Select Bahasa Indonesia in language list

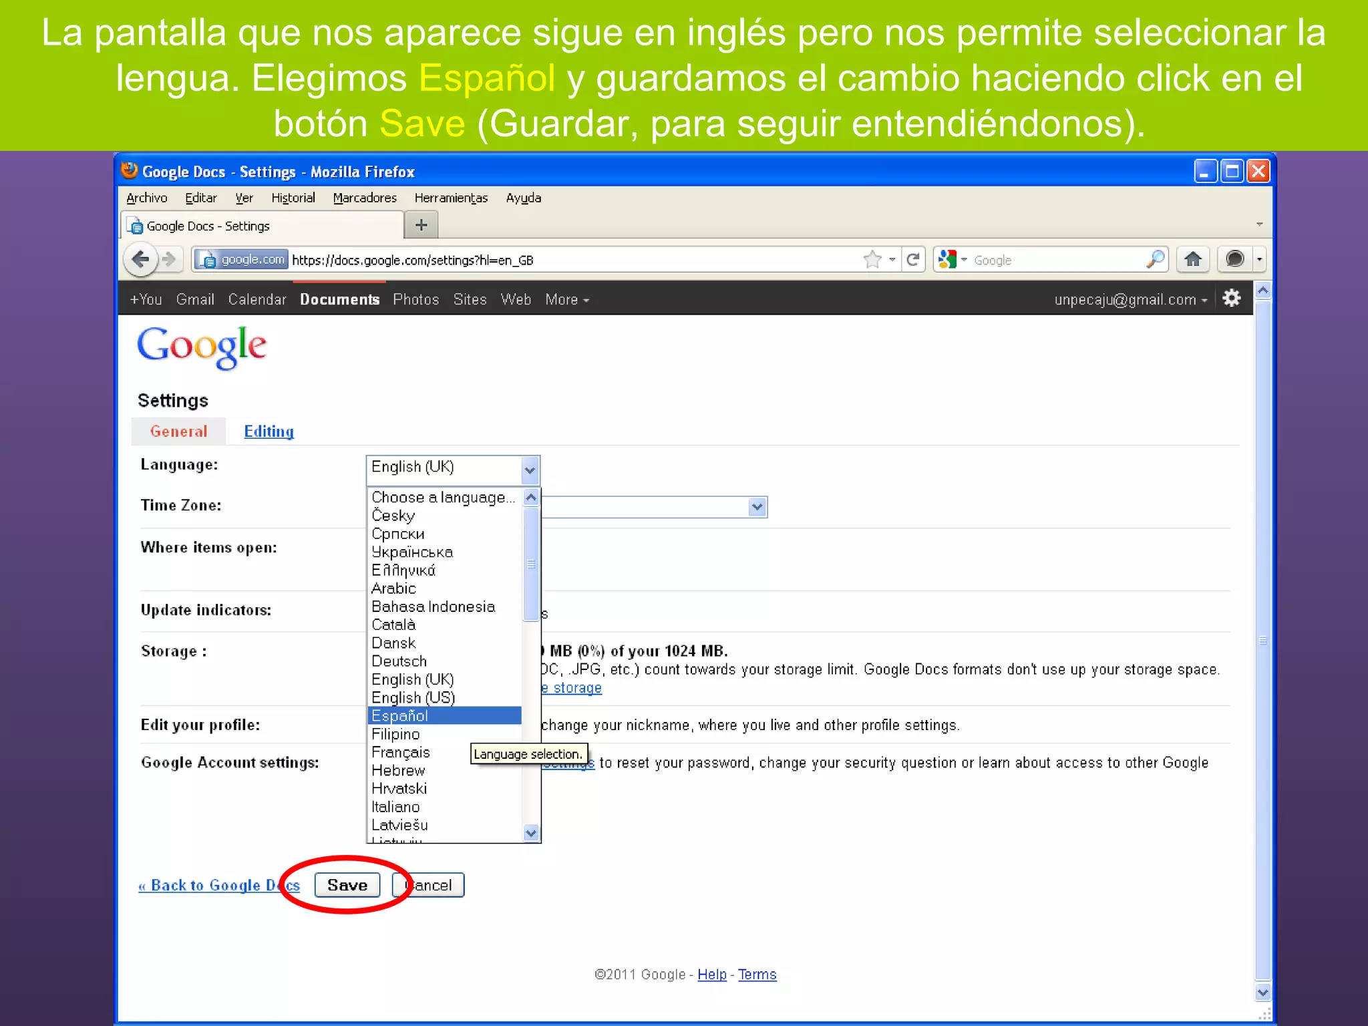445,607
